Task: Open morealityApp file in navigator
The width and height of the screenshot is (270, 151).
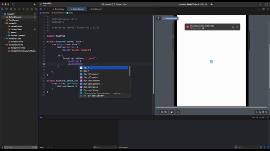Action: 16,26
